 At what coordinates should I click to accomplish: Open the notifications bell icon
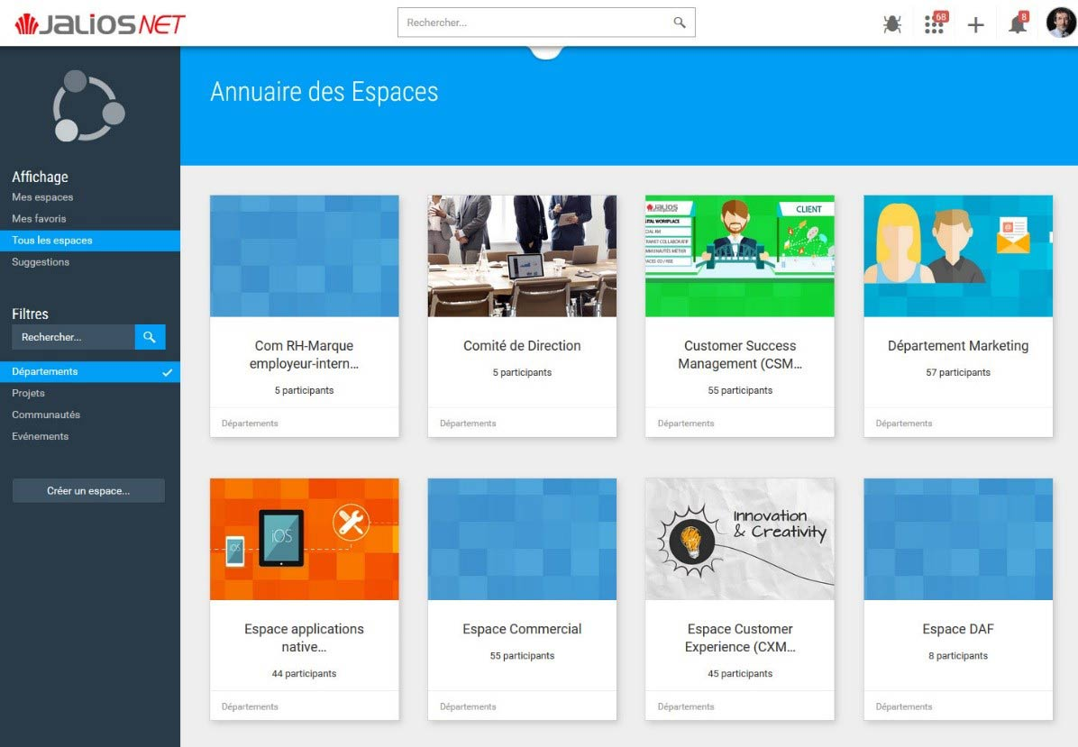click(1018, 24)
